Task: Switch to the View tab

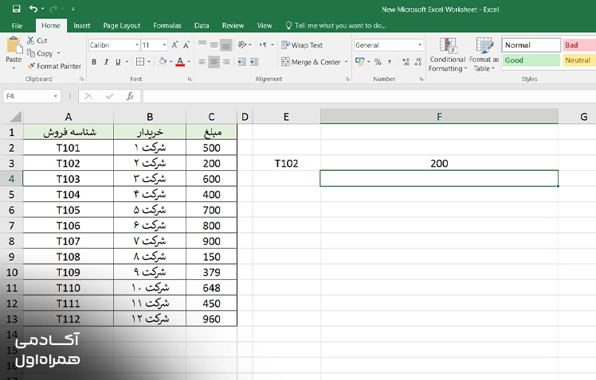Action: 265,25
